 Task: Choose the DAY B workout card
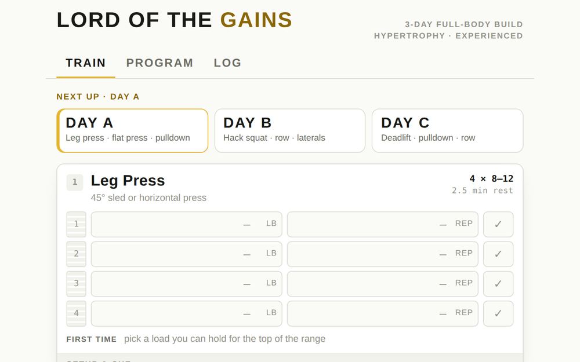click(290, 131)
